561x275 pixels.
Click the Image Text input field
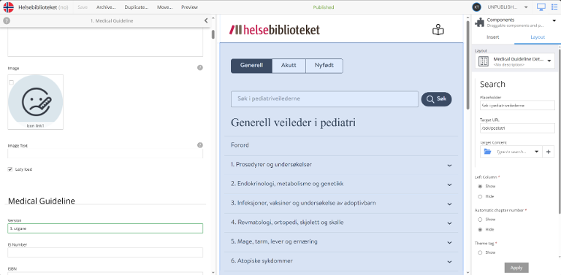coord(105,154)
